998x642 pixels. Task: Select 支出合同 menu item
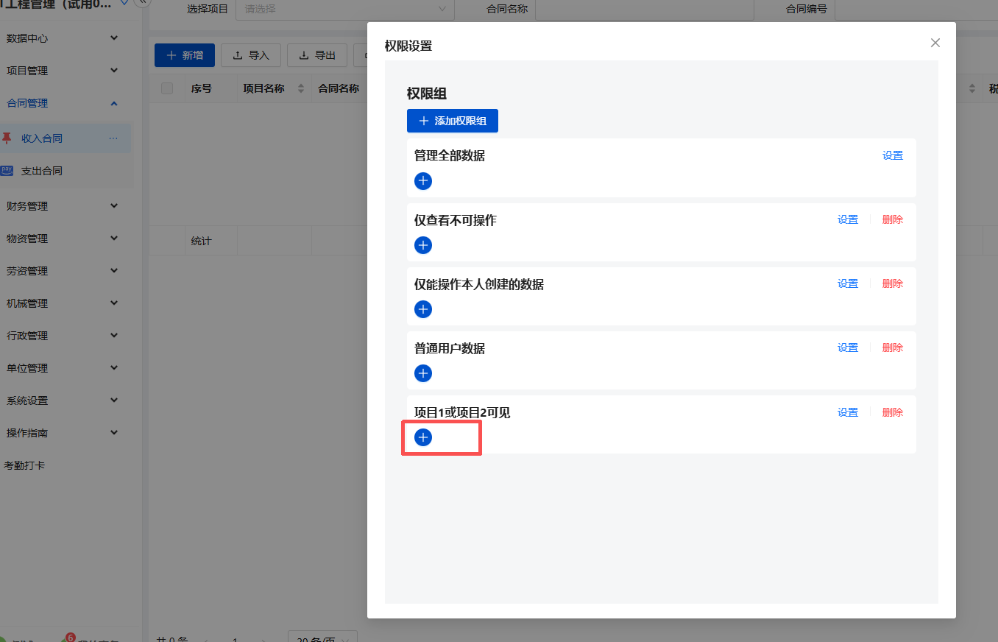42,171
